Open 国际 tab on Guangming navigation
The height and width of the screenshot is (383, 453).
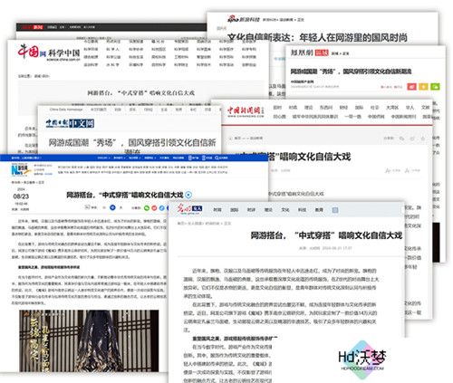tap(235, 210)
